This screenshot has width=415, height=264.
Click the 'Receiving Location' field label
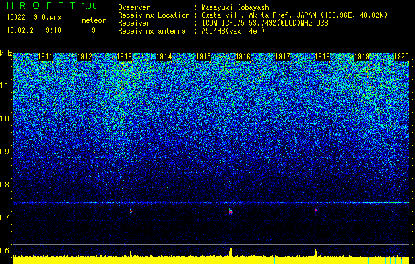[154, 15]
